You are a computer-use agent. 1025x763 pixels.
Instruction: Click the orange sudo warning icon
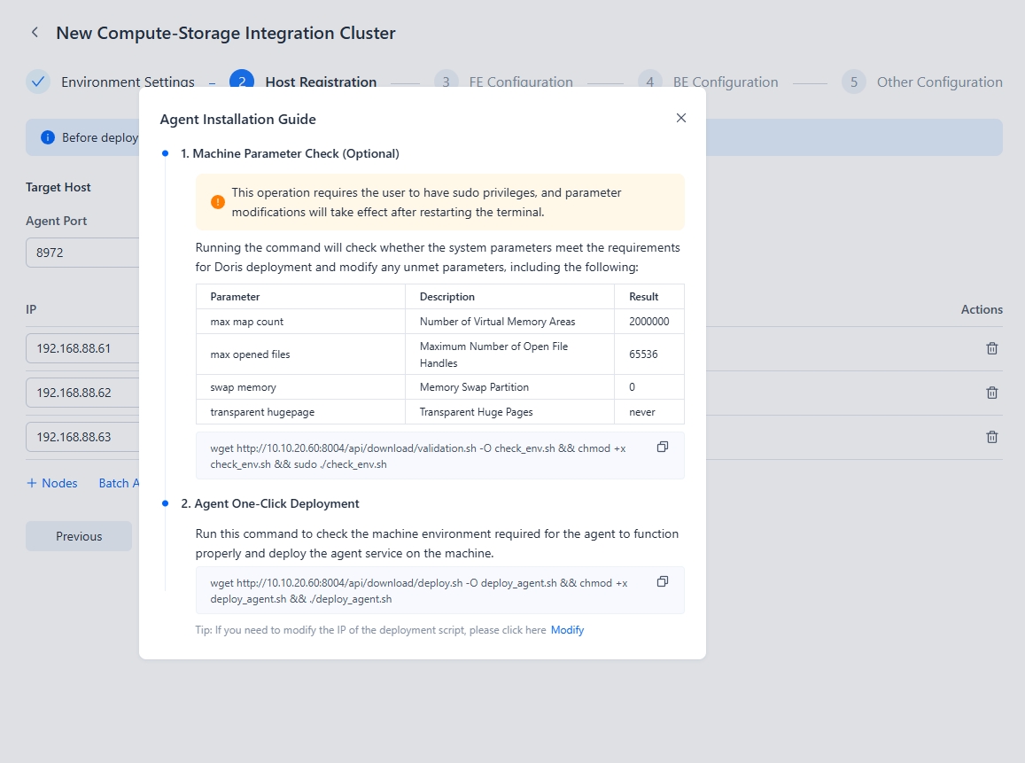[218, 202]
